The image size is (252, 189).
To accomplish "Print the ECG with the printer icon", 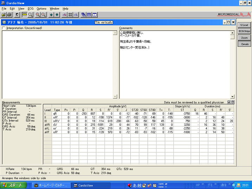I will pyautogui.click(x=9, y=15).
